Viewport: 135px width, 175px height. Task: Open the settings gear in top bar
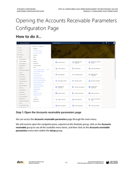click(x=109, y=43)
